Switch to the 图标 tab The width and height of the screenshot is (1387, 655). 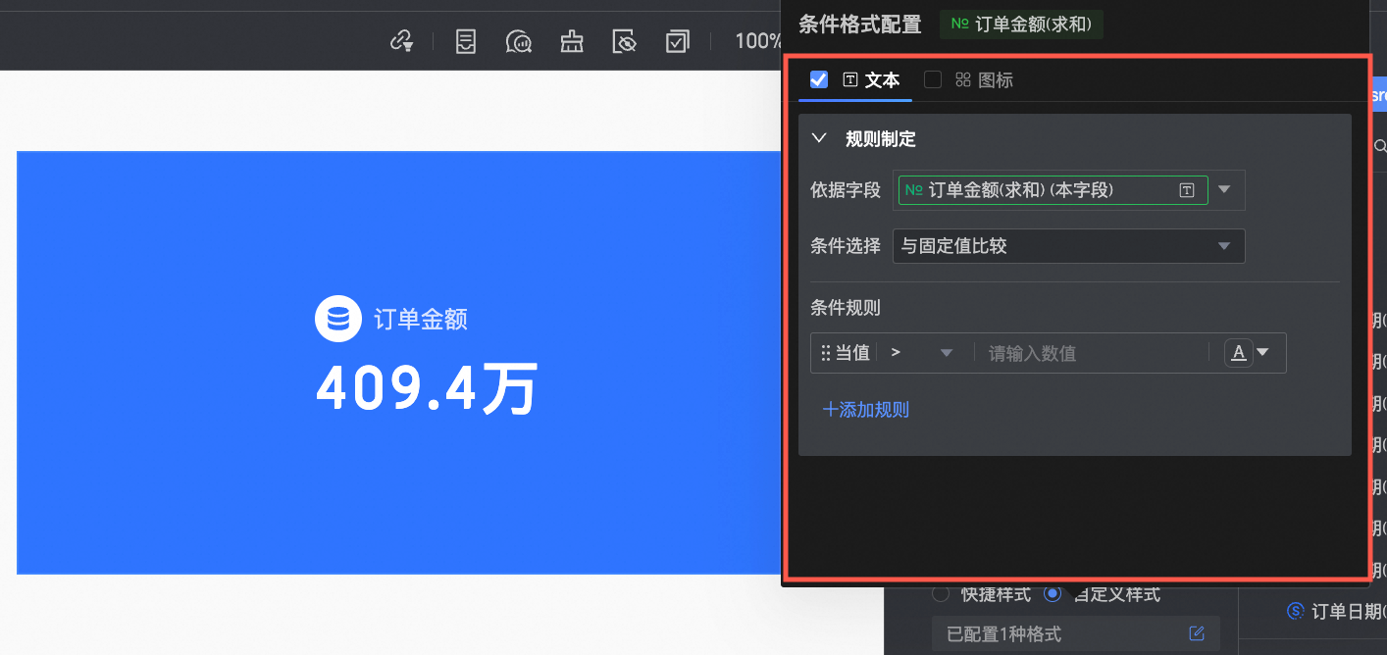pyautogui.click(x=995, y=80)
